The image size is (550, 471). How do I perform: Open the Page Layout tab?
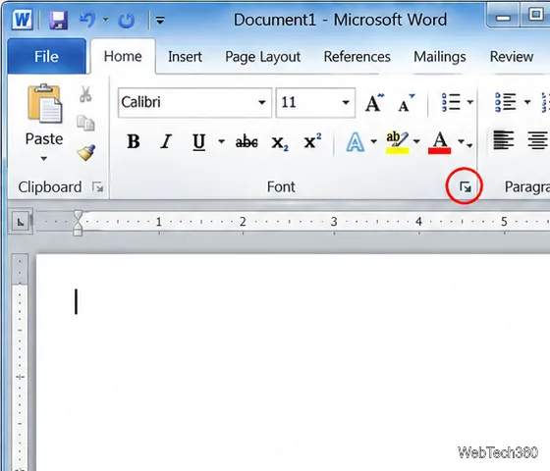pyautogui.click(x=263, y=57)
